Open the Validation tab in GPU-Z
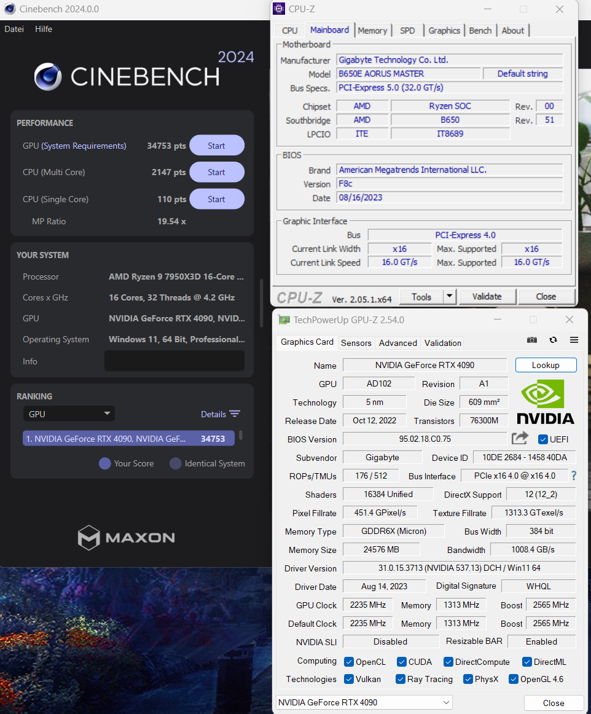The height and width of the screenshot is (714, 591). point(442,343)
